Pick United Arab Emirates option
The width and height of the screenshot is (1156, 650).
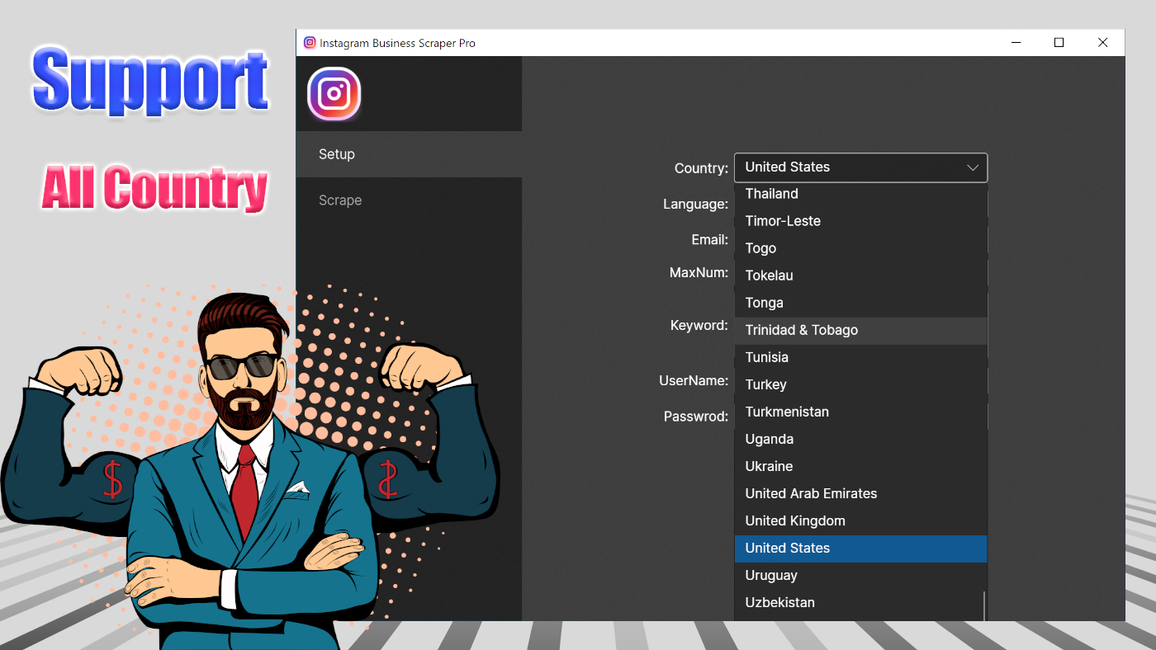(x=860, y=493)
